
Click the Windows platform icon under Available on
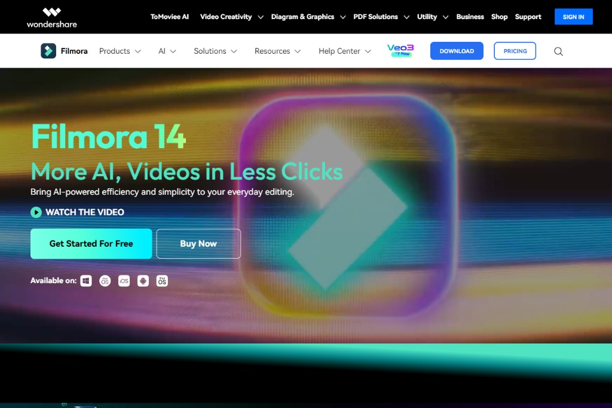pyautogui.click(x=86, y=281)
